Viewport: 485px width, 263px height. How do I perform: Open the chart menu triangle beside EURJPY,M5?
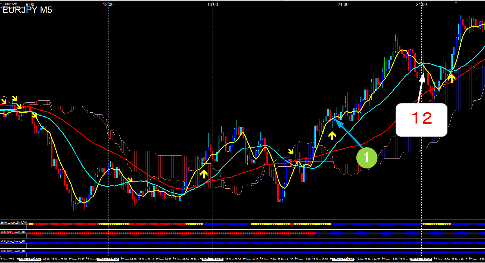pyautogui.click(x=1, y=4)
